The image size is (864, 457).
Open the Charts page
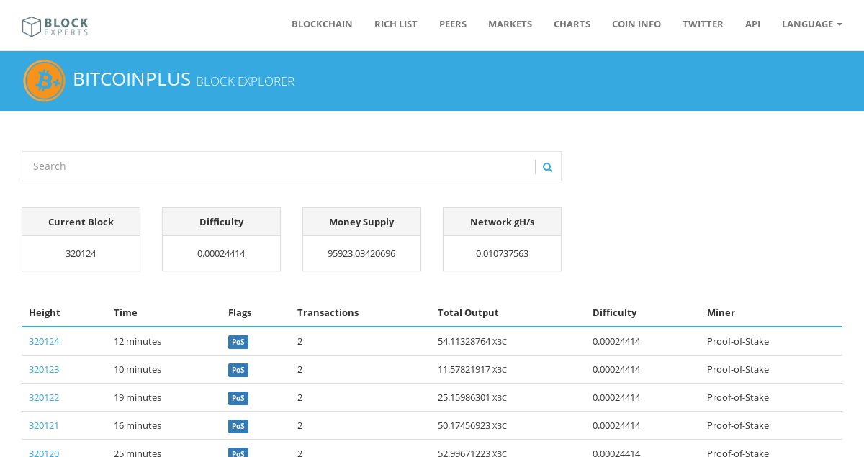click(572, 24)
